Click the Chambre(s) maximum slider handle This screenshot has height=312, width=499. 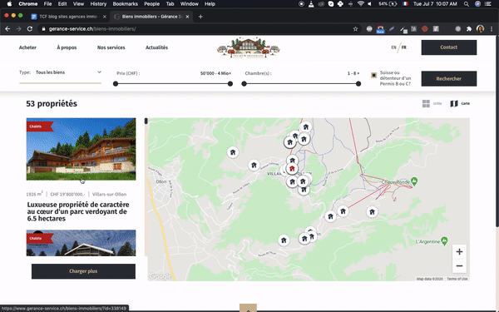tap(358, 84)
